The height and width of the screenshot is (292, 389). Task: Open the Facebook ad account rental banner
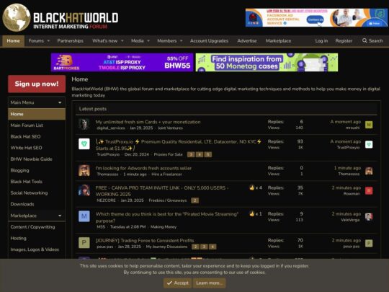(316, 17)
